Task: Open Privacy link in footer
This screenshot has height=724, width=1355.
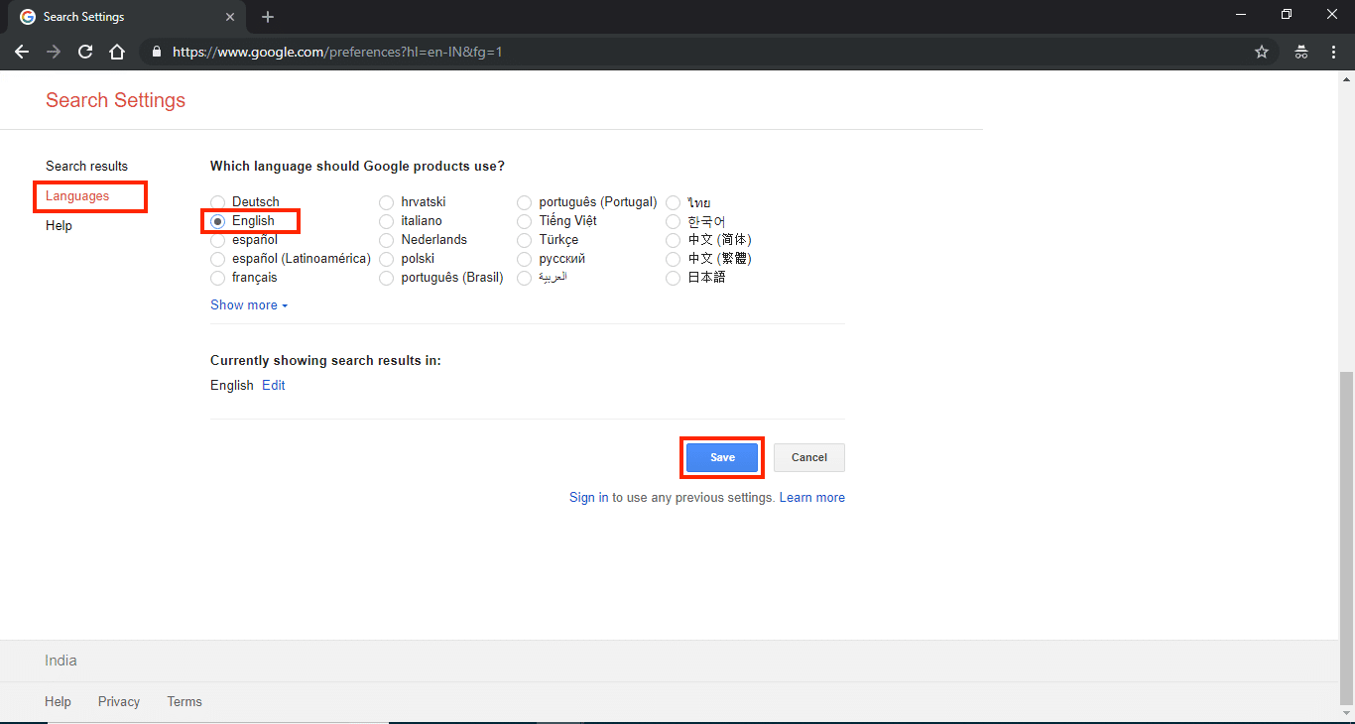Action: pos(119,701)
